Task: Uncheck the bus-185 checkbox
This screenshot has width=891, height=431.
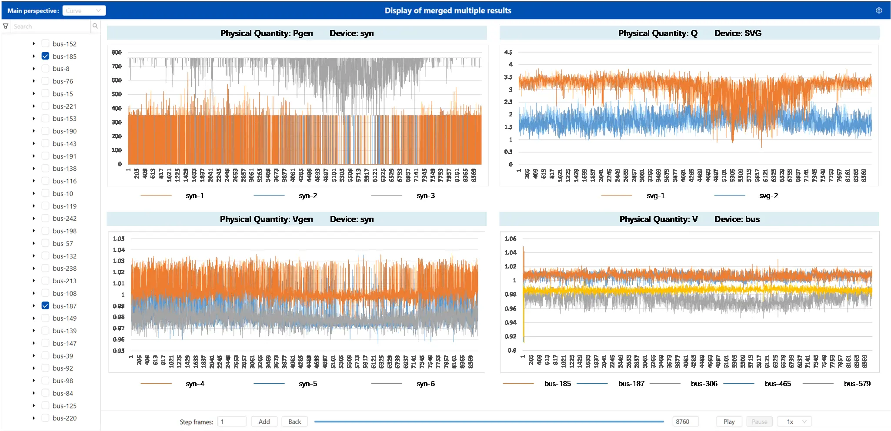Action: [x=45, y=56]
